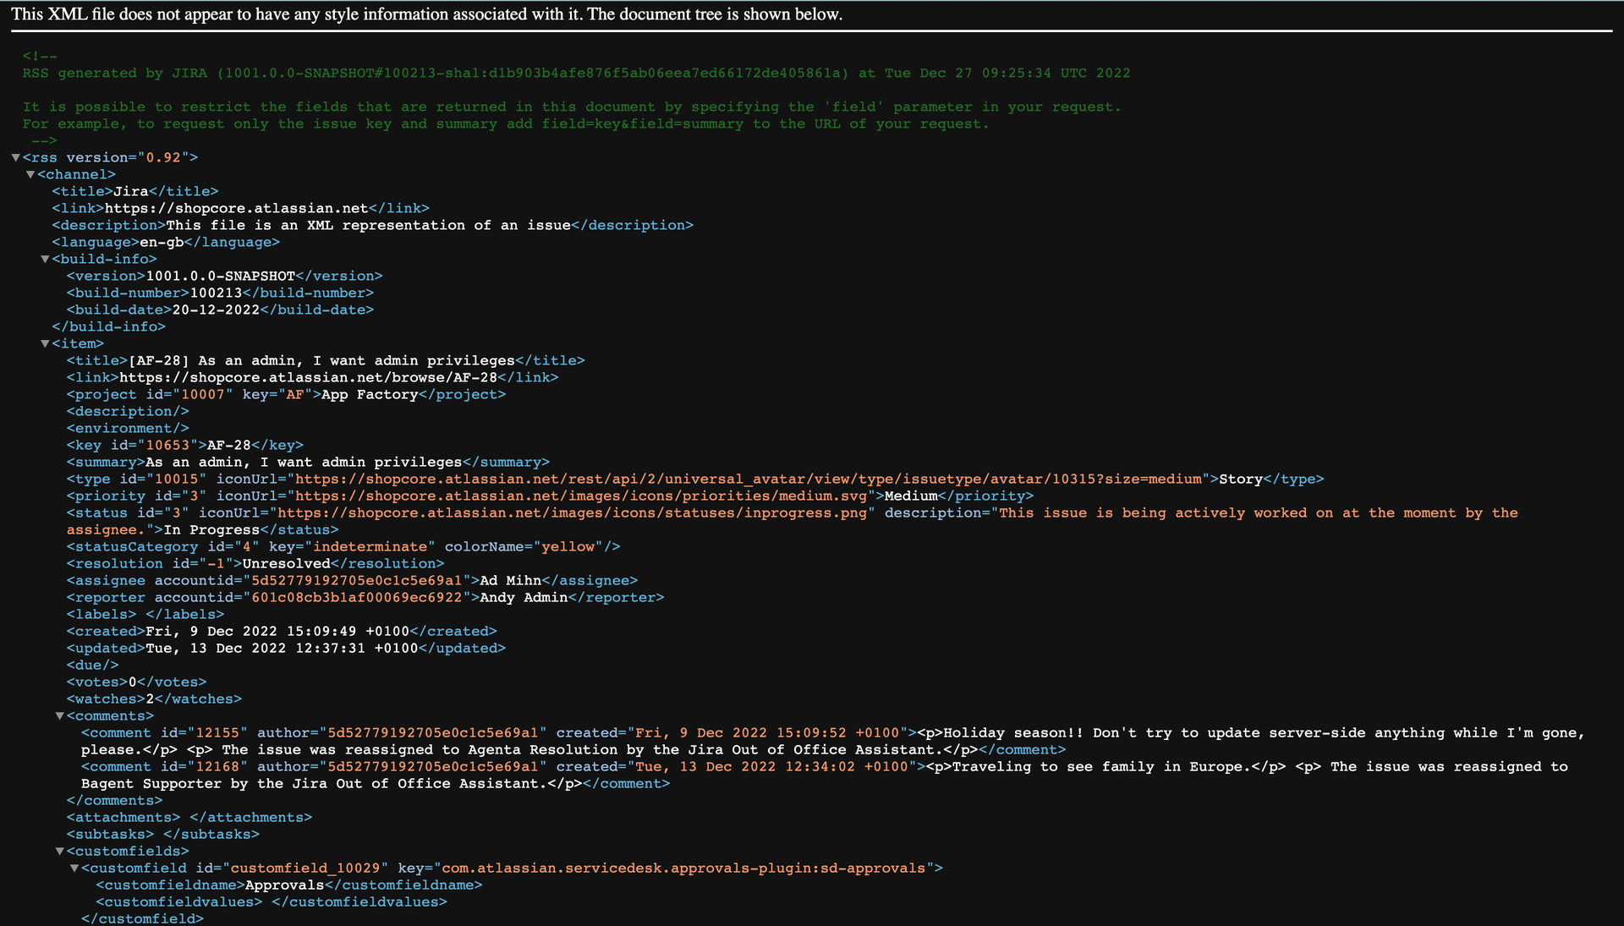Collapse the customfield_10029 element
Screen dimensions: 1624x926
(x=74, y=868)
